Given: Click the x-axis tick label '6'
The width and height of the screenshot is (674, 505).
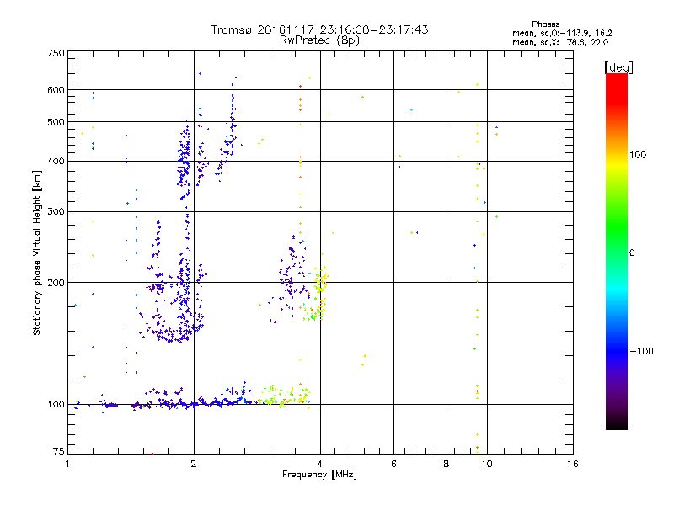Looking at the screenshot, I should click(393, 464).
